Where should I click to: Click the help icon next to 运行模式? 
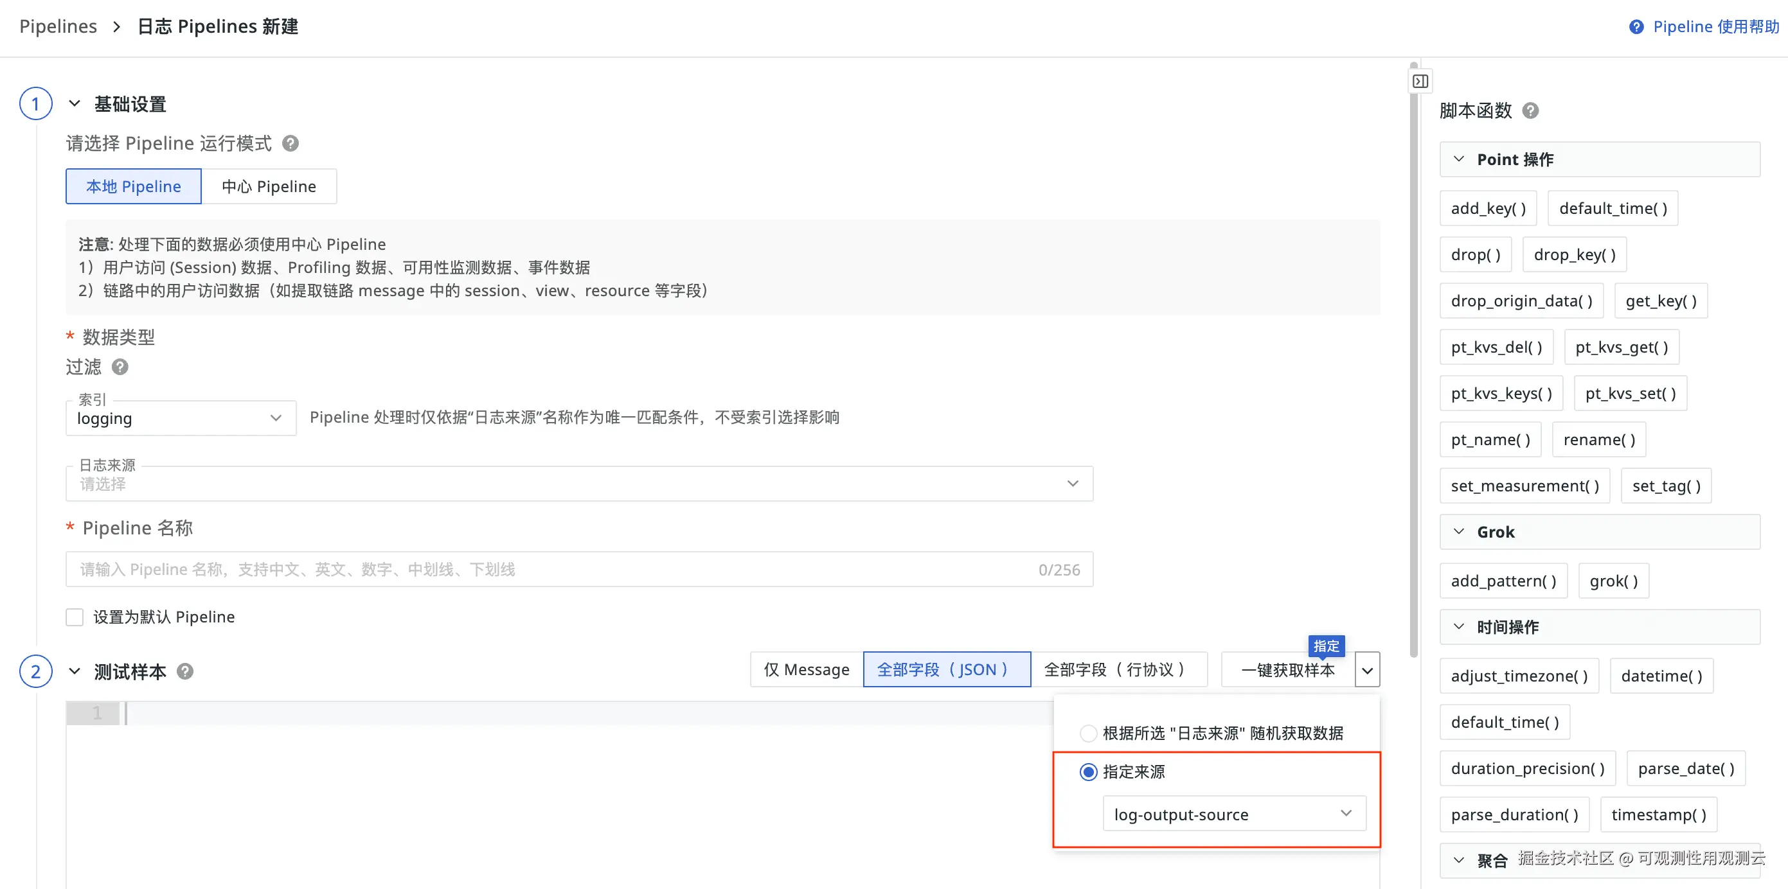pyautogui.click(x=290, y=143)
